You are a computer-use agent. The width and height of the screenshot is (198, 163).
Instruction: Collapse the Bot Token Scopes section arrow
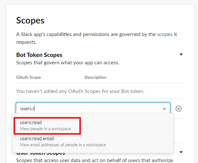(181, 55)
